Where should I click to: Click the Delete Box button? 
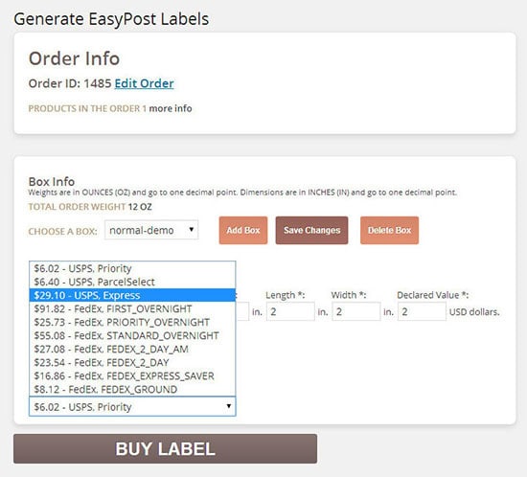point(389,230)
